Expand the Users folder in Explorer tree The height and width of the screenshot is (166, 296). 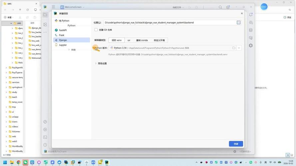[x=6, y=122]
